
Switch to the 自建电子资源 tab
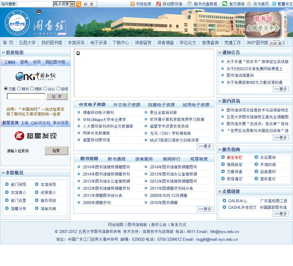coord(162,105)
